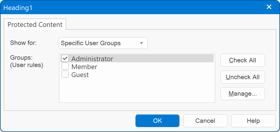Screen dimensions: 280x132
Task: Select the Administrator row label
Action: point(92,58)
